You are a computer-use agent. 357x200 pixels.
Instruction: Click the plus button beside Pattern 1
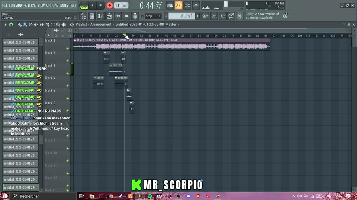(197, 16)
